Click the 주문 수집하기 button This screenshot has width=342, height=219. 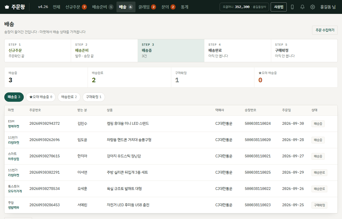(x=325, y=30)
